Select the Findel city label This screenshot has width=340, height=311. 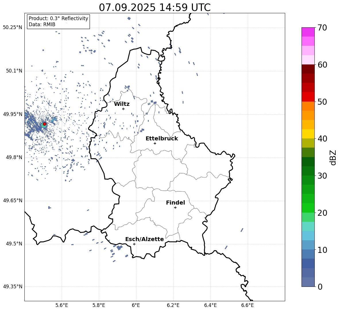[175, 203]
